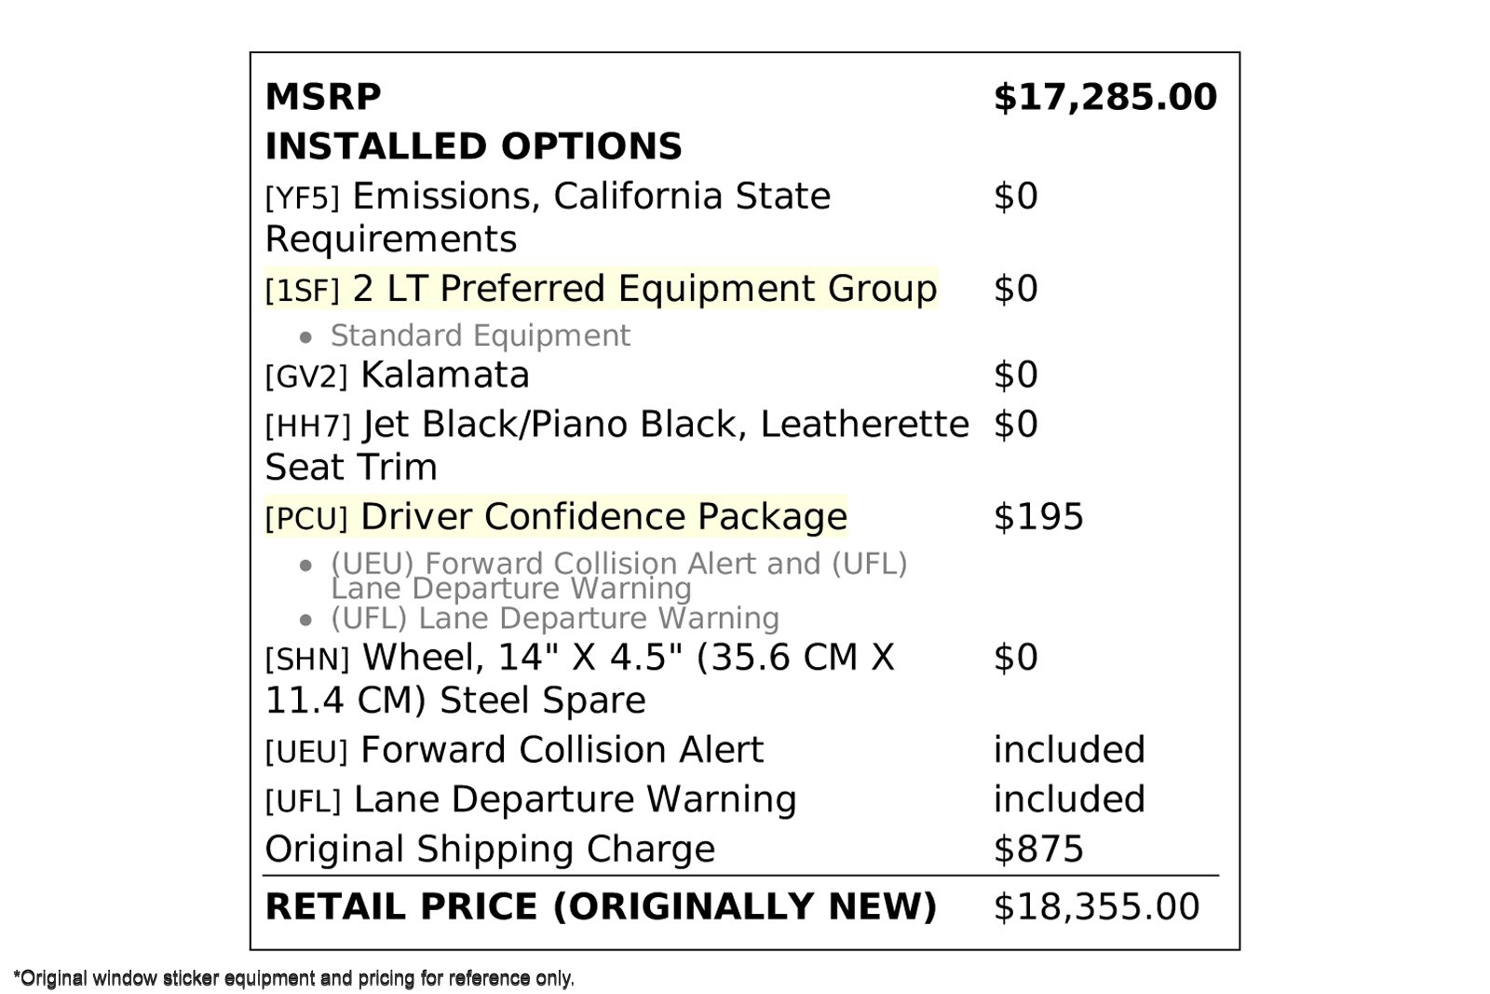Click the gray UFL Lane Departure Warning bullet
1490x994 pixels.
point(554,619)
